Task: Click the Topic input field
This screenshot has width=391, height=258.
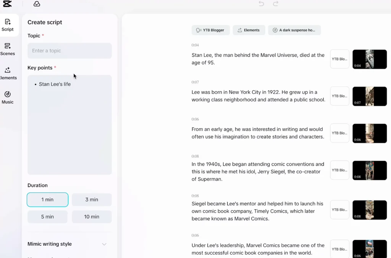Action: pyautogui.click(x=69, y=51)
